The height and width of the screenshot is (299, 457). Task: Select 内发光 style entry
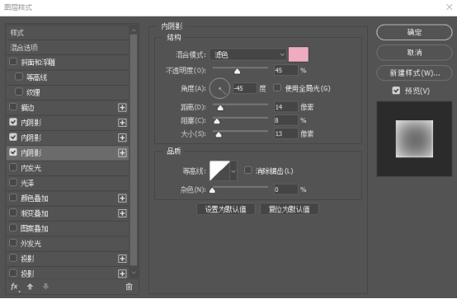click(68, 168)
